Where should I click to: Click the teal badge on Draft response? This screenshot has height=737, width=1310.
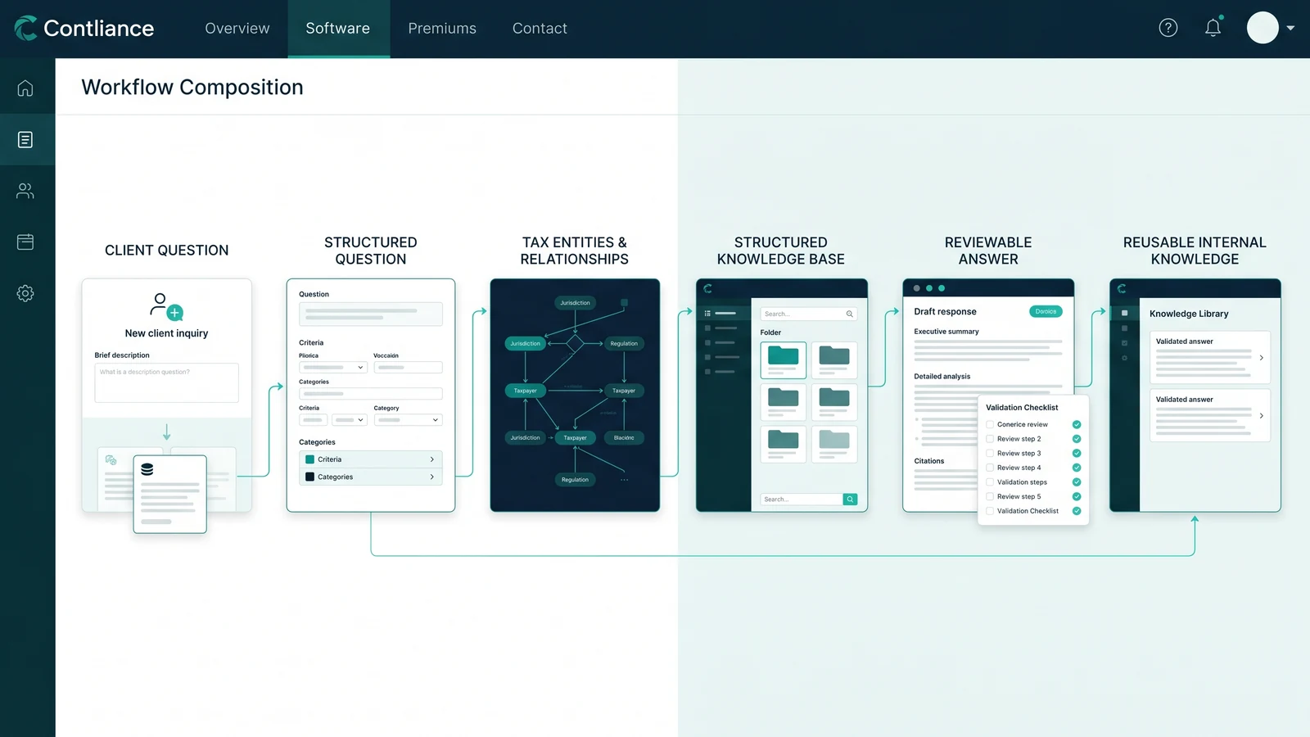point(1046,311)
